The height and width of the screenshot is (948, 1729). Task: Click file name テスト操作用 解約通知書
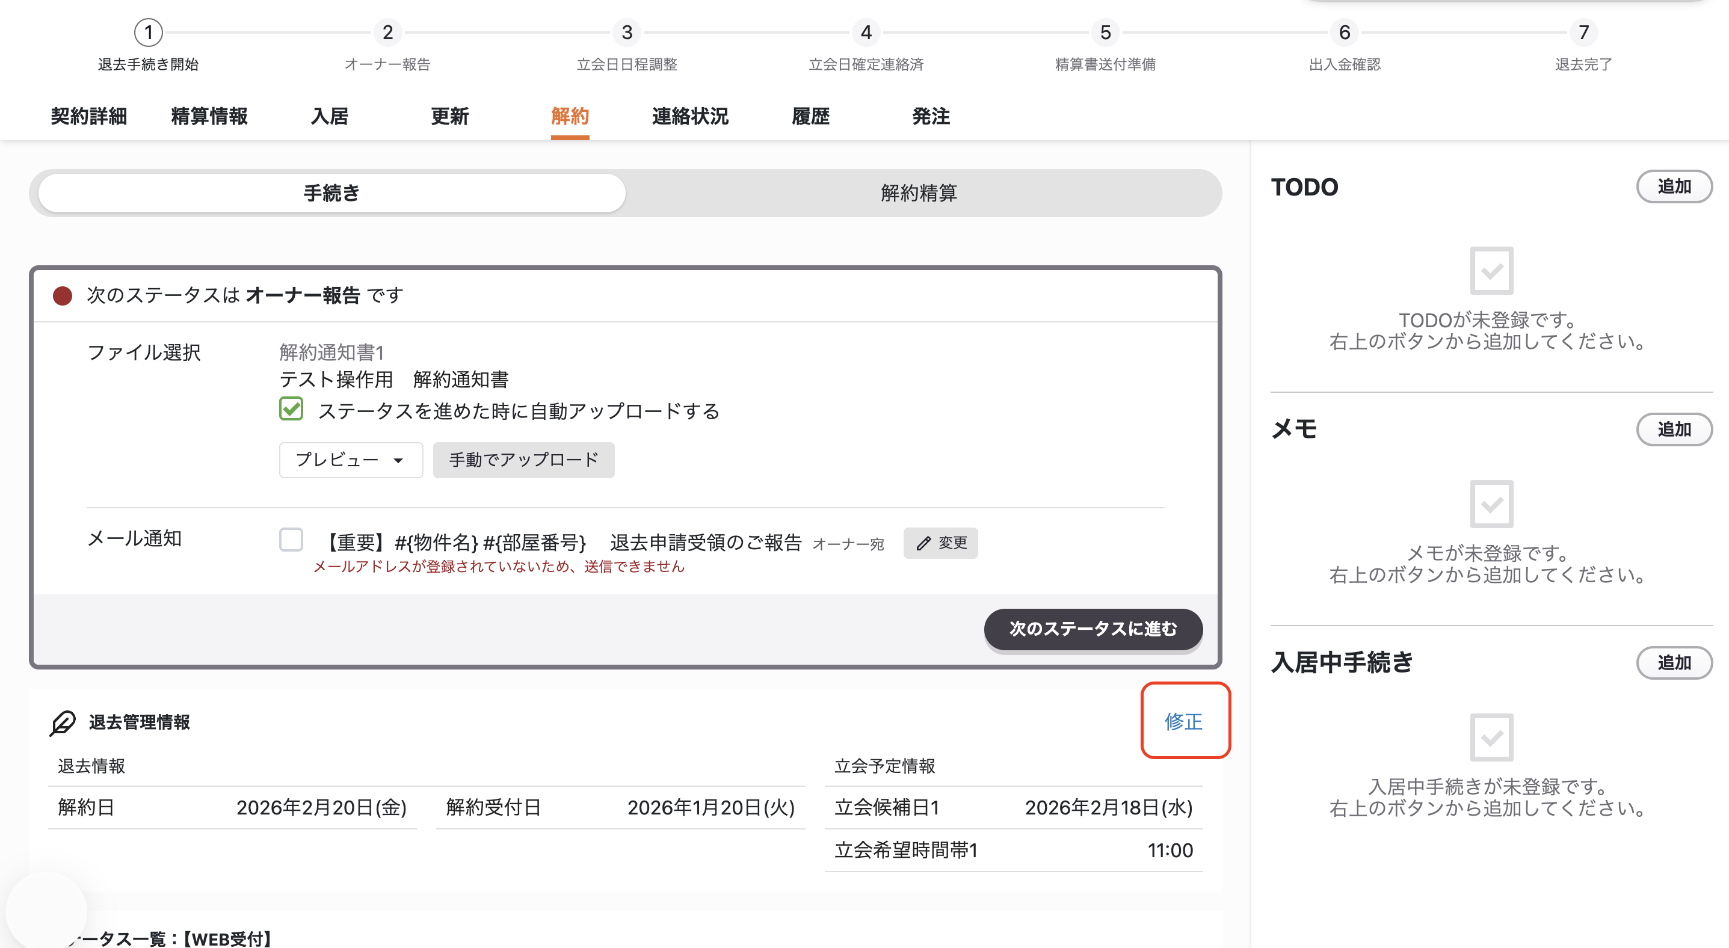coord(394,380)
